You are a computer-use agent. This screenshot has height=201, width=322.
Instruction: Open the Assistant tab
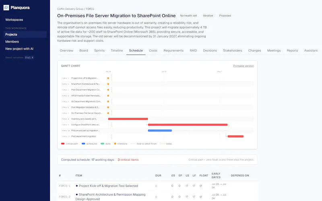(311, 51)
